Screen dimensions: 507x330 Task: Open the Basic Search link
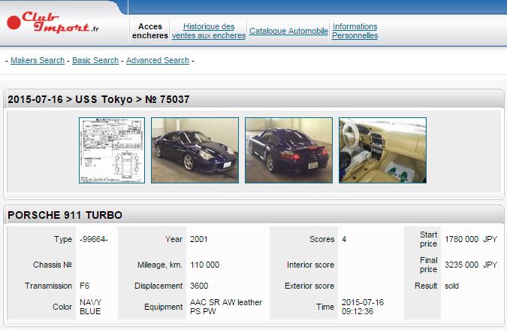point(95,60)
